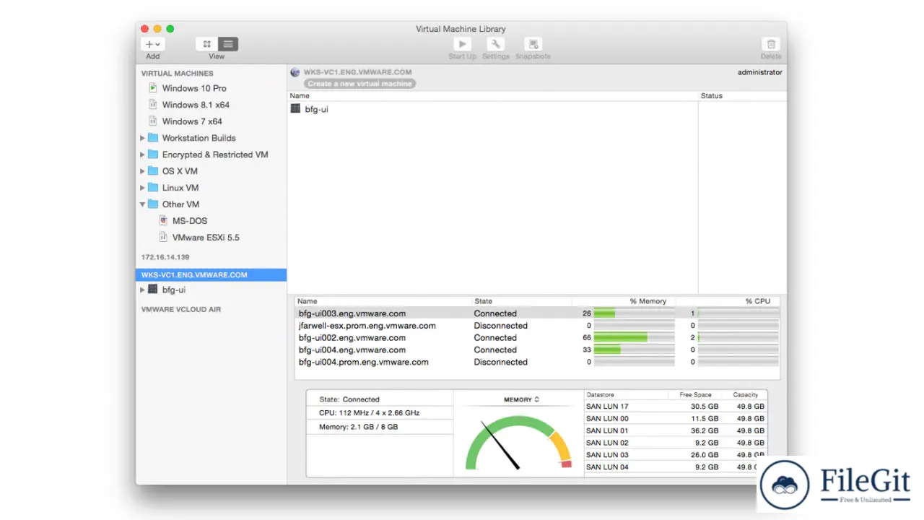Viewport: 924px width, 520px height.
Task: Click the Linux VM folder icon
Action: (153, 188)
